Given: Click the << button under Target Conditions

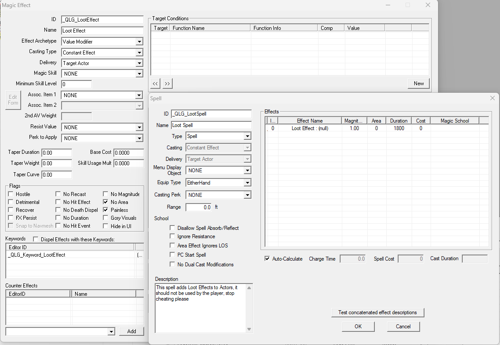Looking at the screenshot, I should point(156,84).
